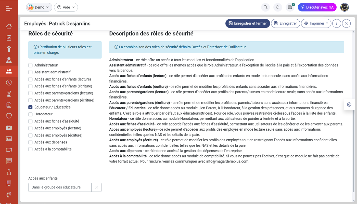Click the notifications bell icon
357x204 pixels.
point(277,7)
